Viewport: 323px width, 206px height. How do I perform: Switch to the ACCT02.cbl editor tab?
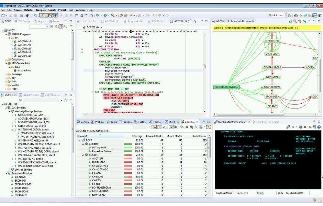[156, 21]
